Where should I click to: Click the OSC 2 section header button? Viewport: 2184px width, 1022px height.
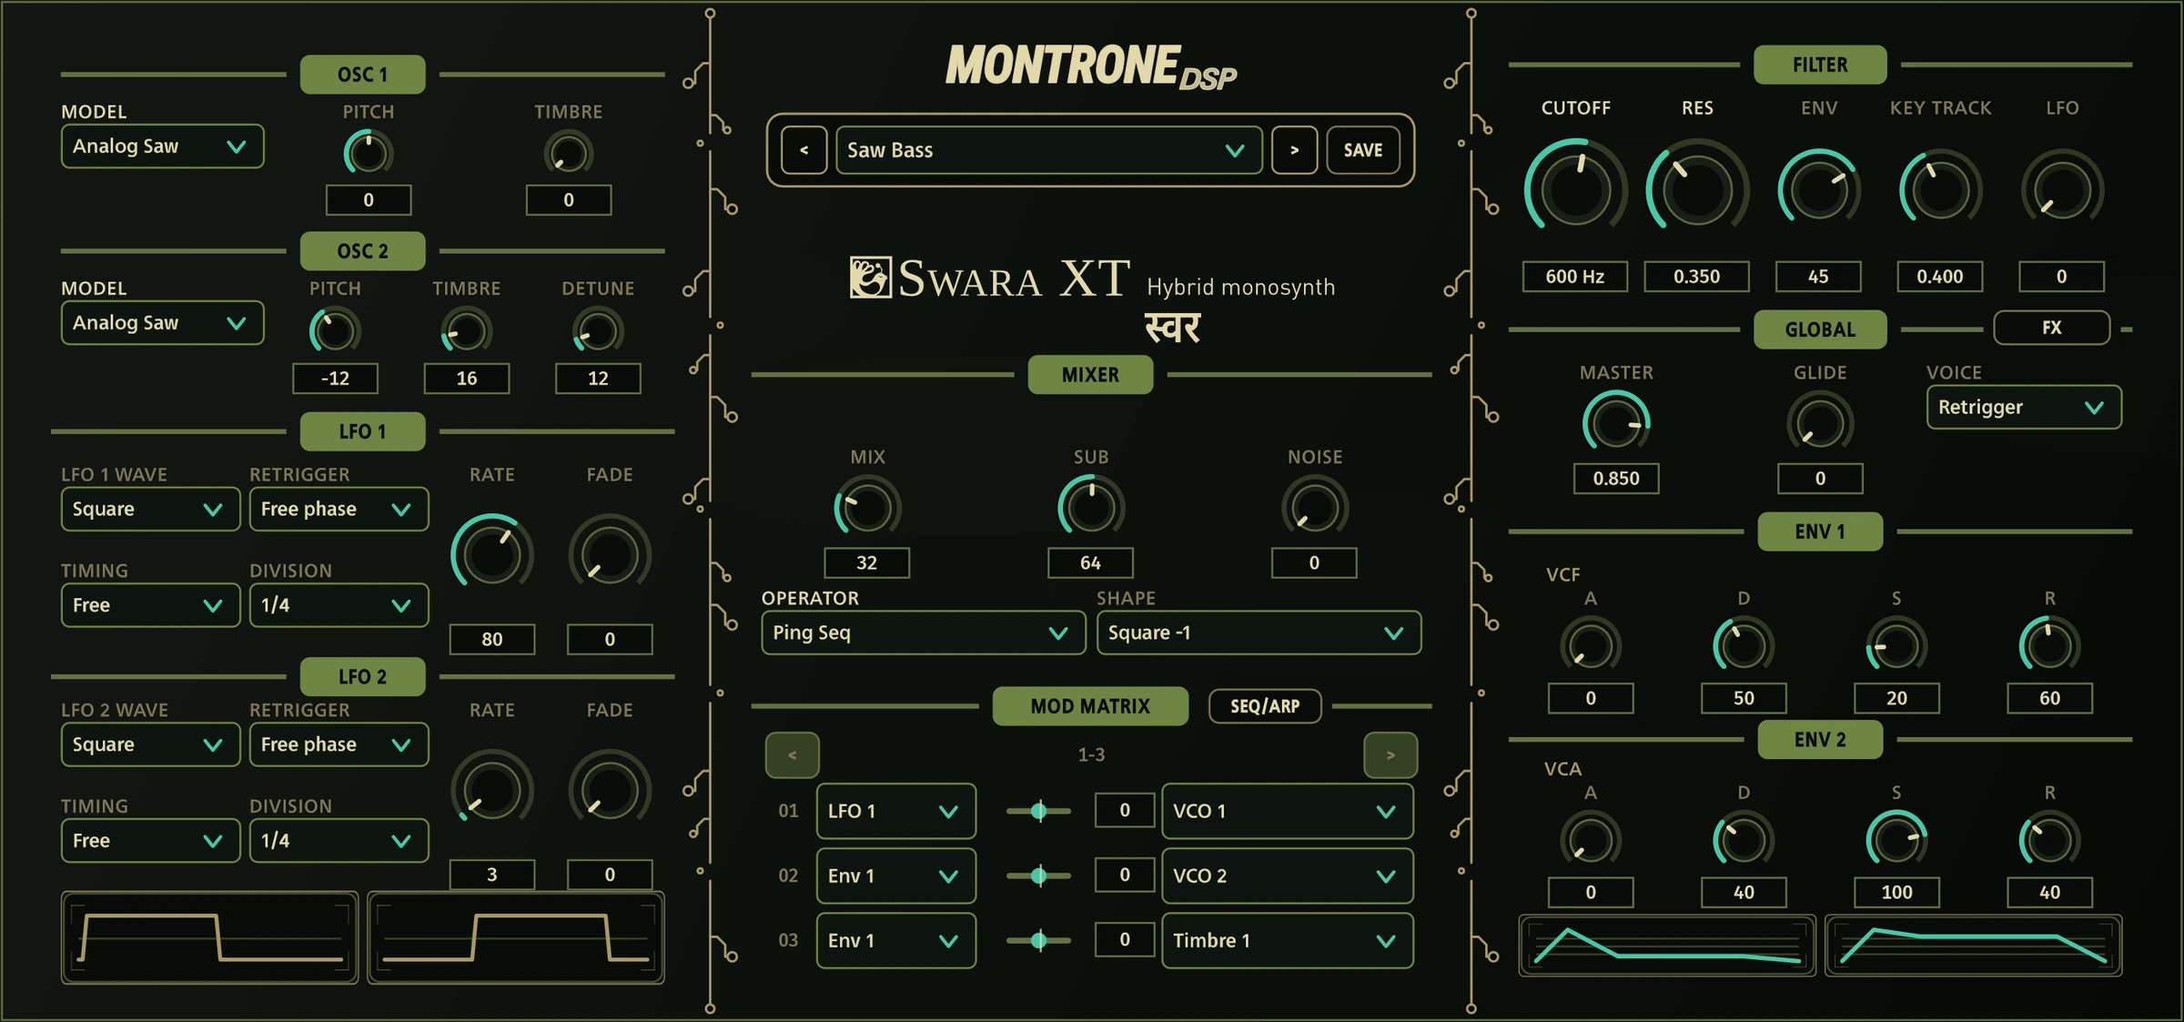[362, 251]
